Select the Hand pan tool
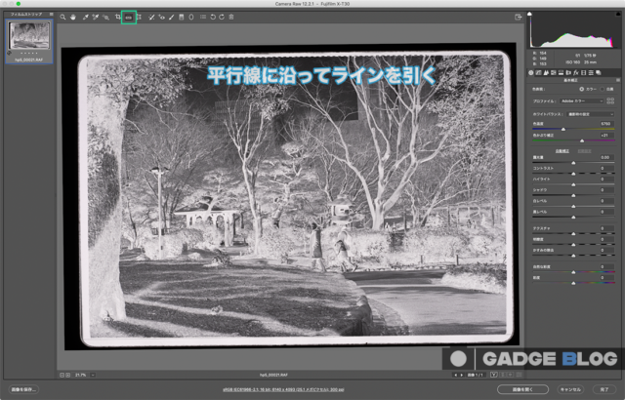 [73, 18]
